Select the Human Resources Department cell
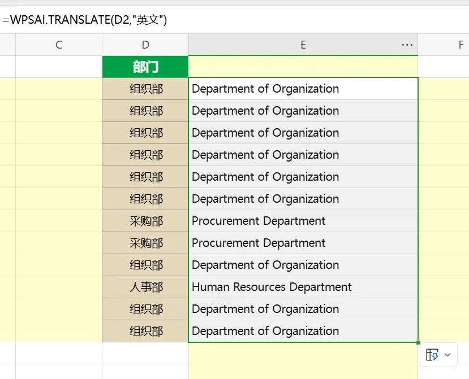This screenshot has height=379, width=469. point(303,287)
